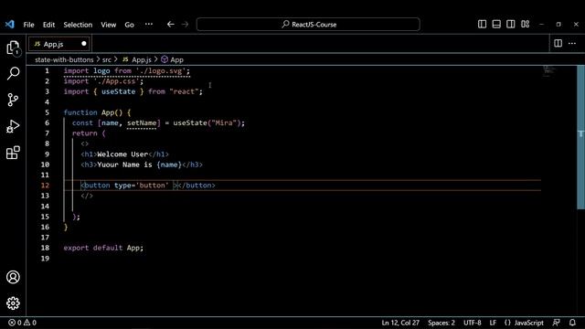The image size is (585, 329).
Task: Click 'setName' on line 6
Action: click(x=142, y=122)
